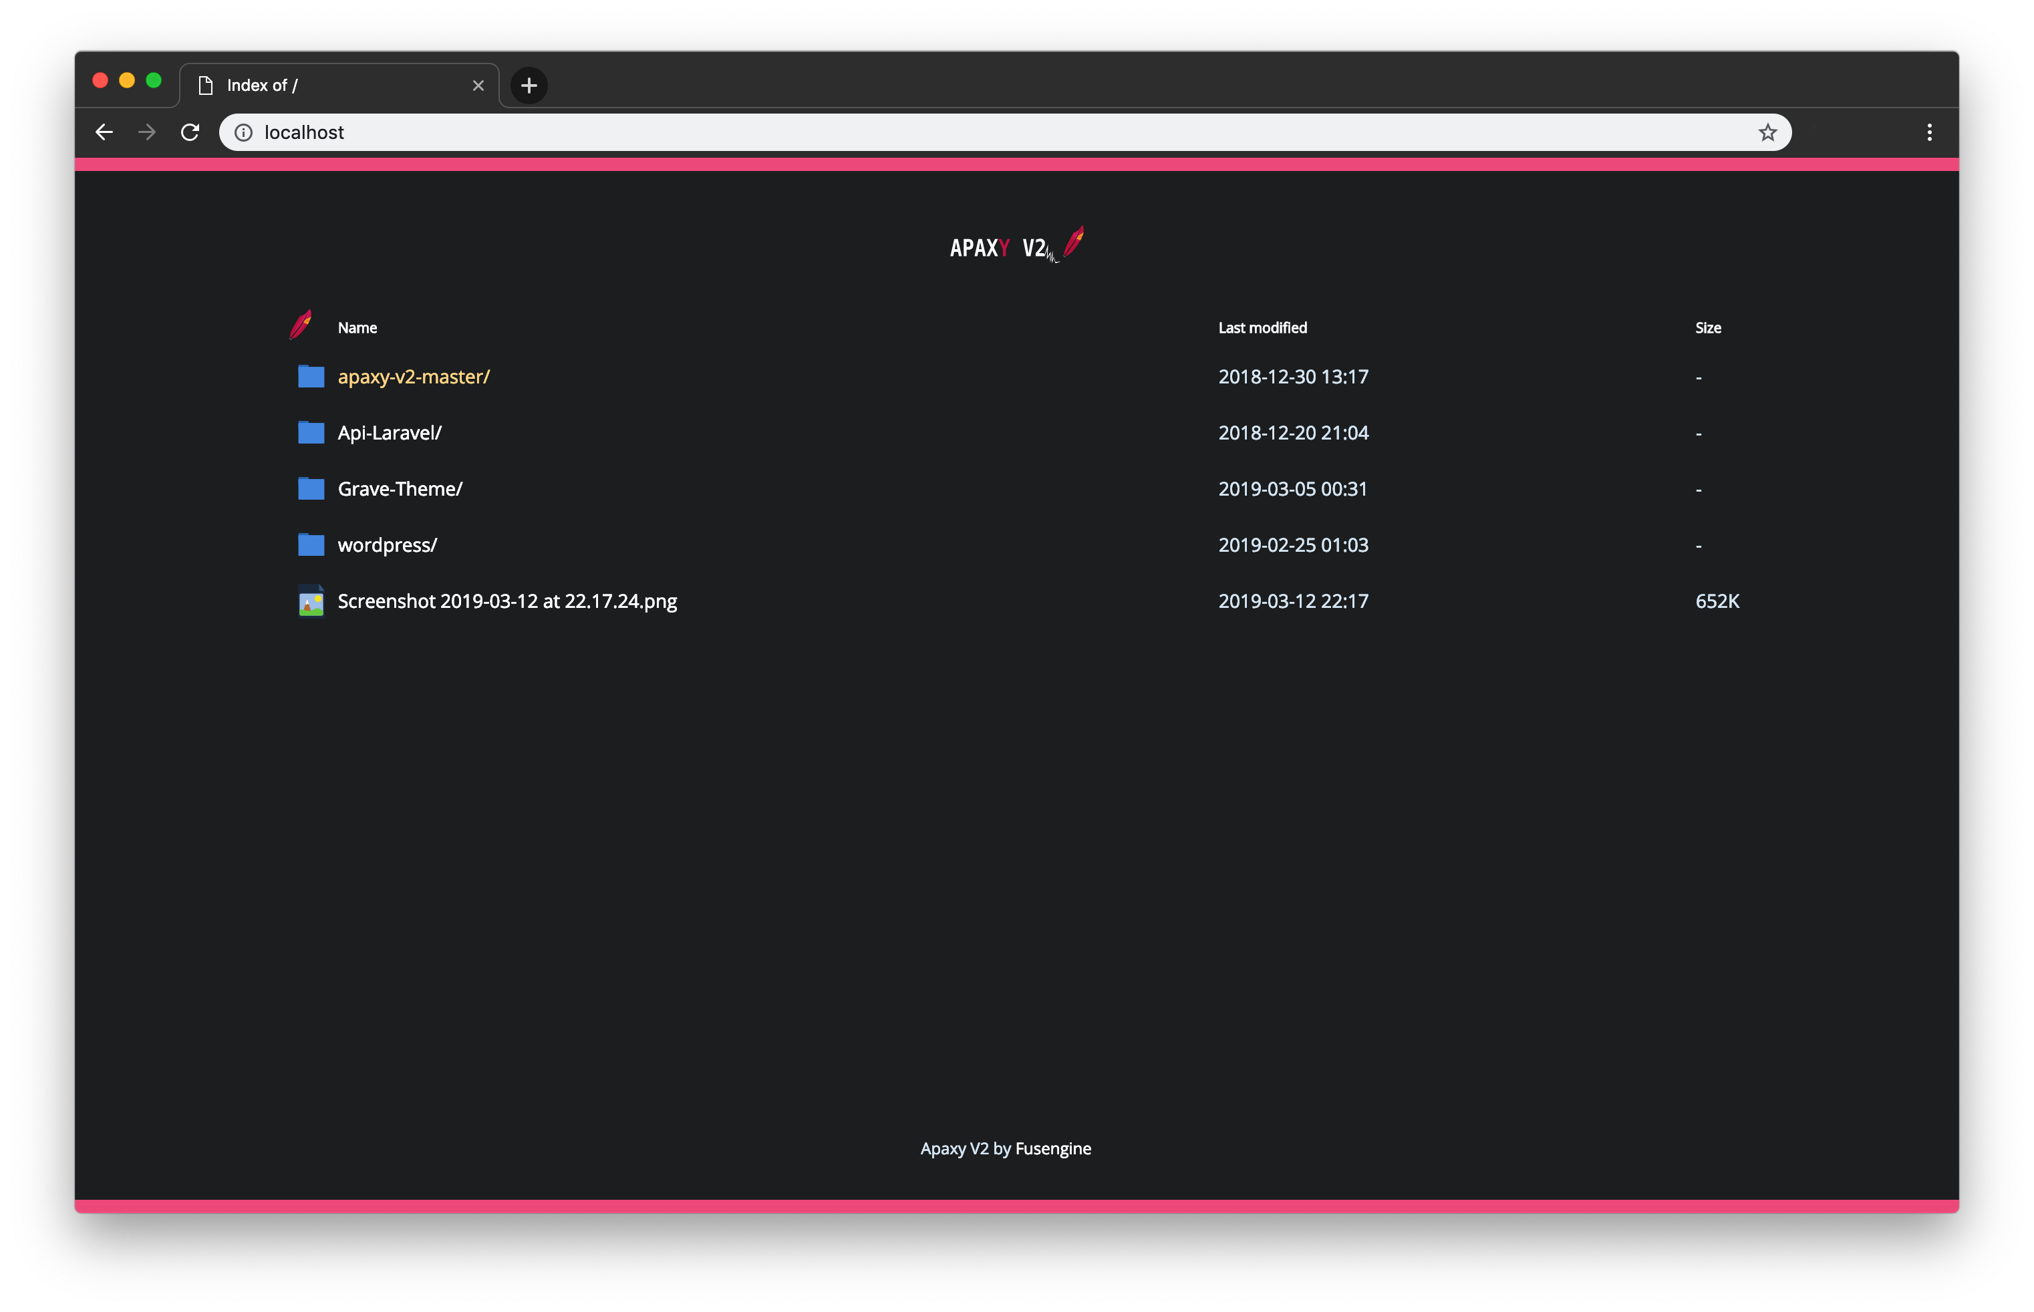The height and width of the screenshot is (1312, 2034).
Task: Toggle the bookmark star in the address bar
Action: point(1767,132)
